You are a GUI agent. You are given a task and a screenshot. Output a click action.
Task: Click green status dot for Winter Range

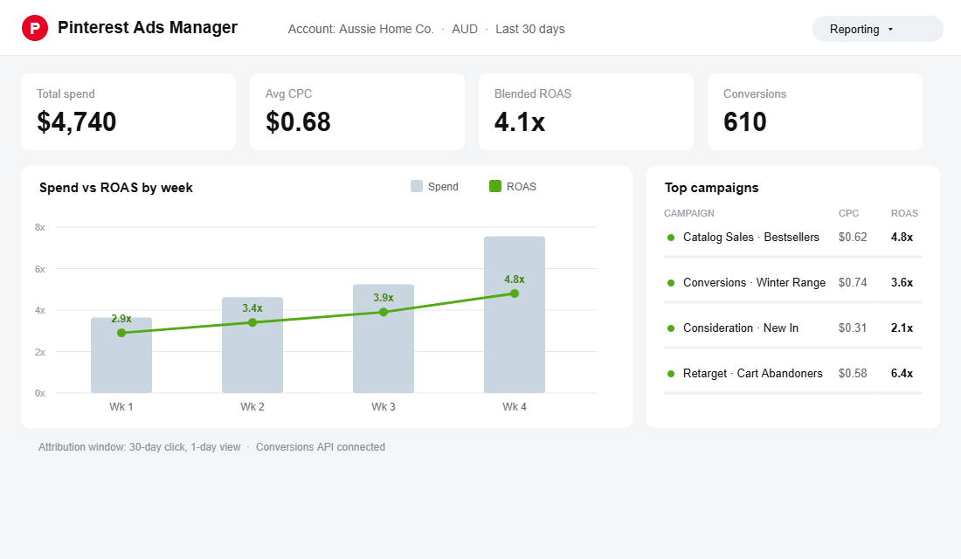(x=671, y=283)
